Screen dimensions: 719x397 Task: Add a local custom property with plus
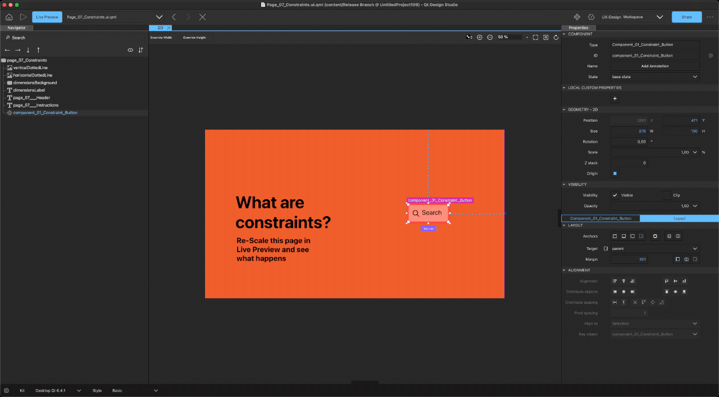[x=615, y=99]
